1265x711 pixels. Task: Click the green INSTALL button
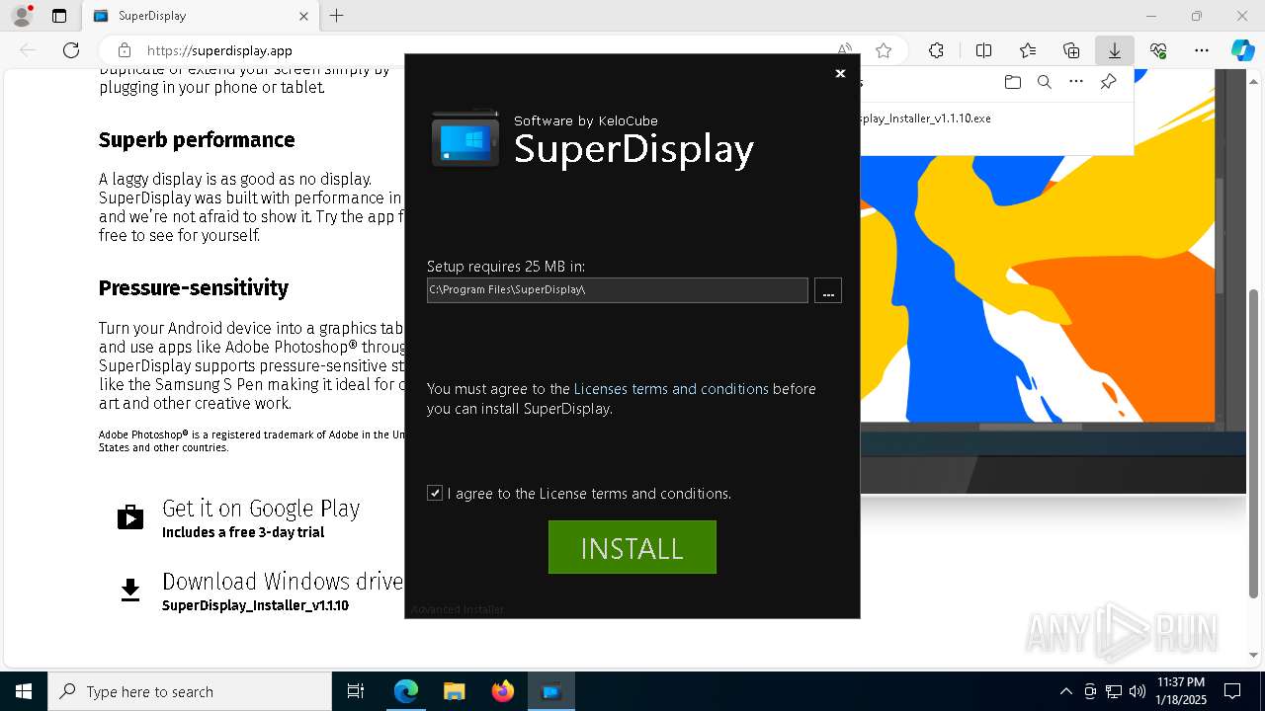point(632,547)
